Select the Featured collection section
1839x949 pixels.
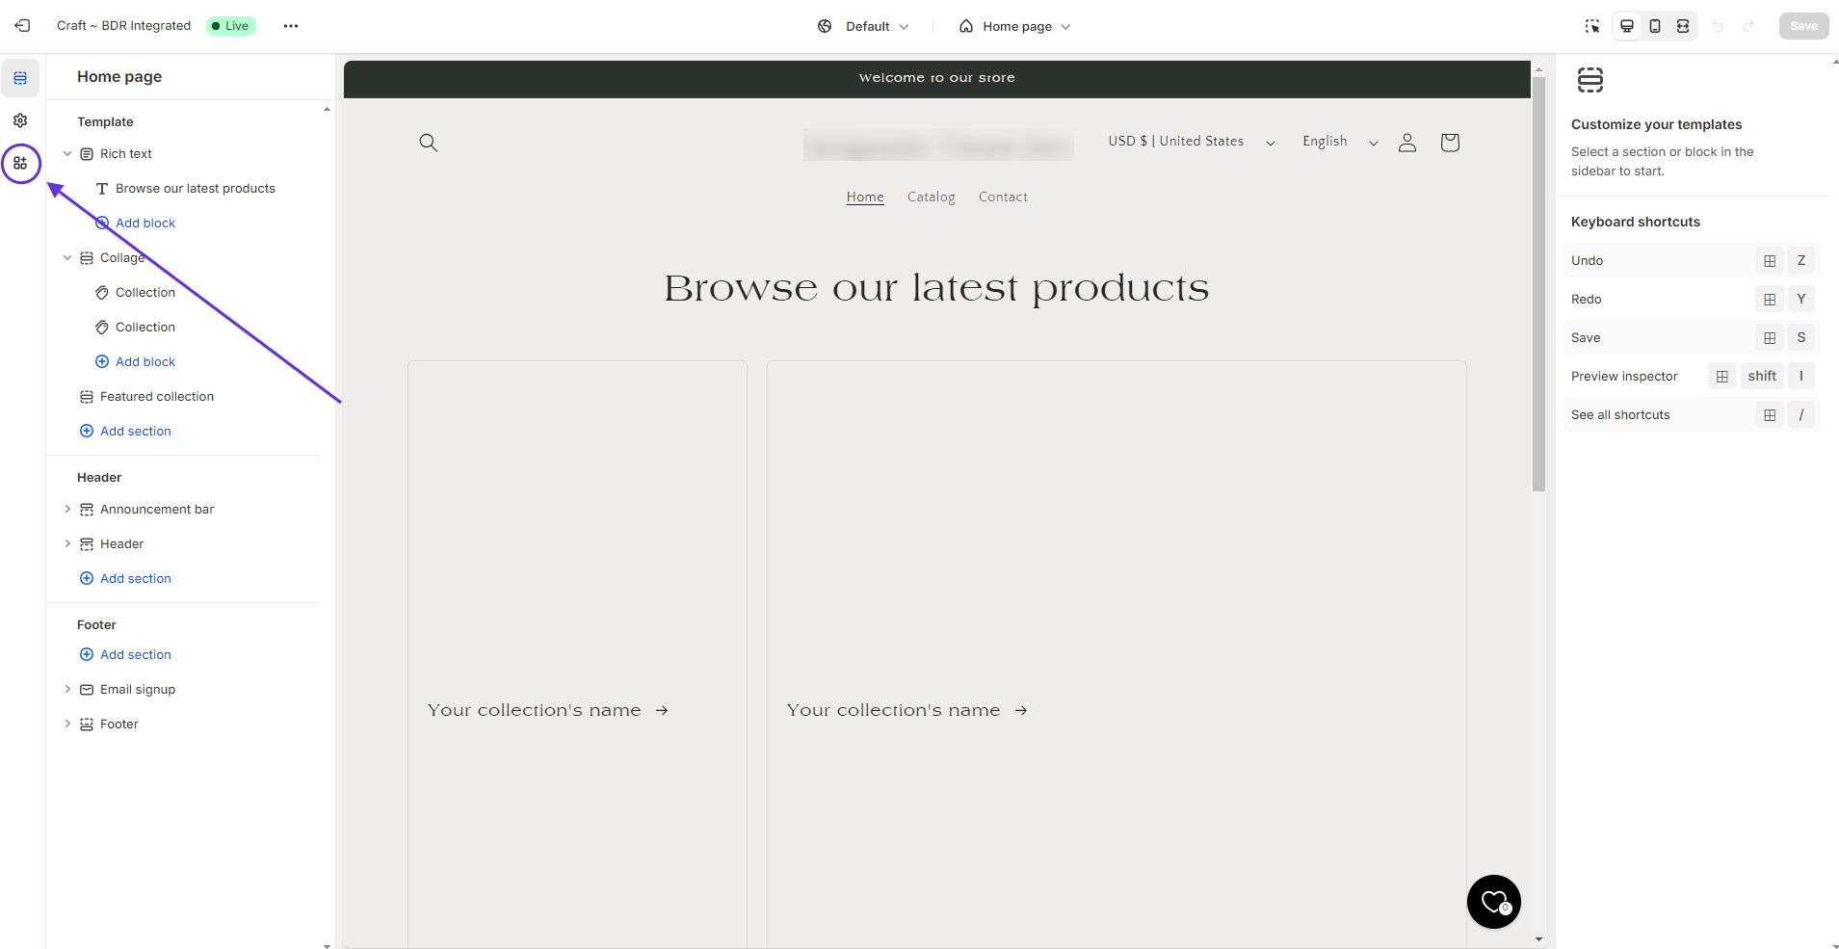coord(157,397)
